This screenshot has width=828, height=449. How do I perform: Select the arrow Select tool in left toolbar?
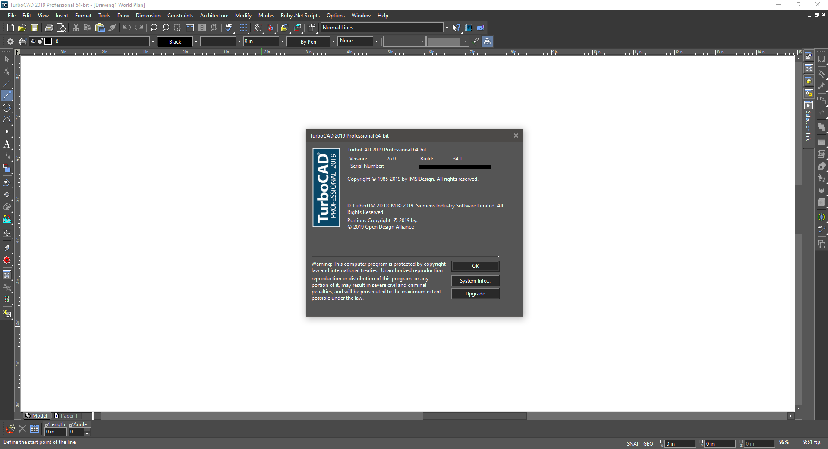point(7,59)
